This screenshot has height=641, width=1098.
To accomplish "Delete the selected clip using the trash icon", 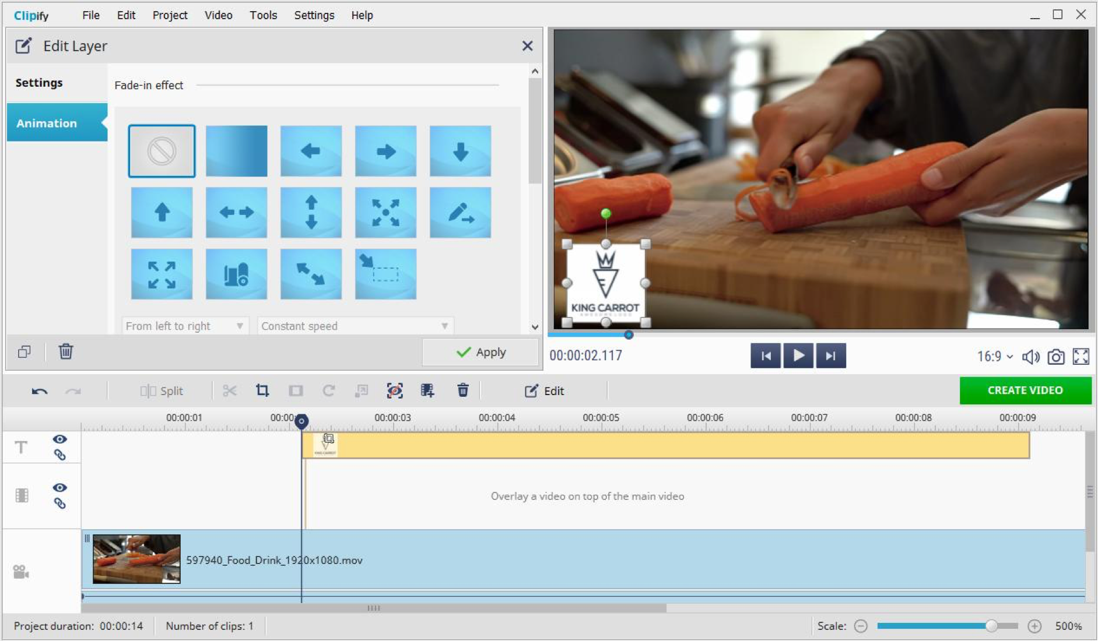I will point(462,390).
